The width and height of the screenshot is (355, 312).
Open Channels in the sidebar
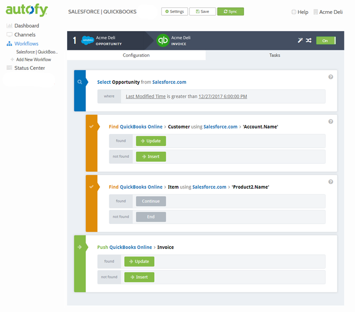[25, 34]
